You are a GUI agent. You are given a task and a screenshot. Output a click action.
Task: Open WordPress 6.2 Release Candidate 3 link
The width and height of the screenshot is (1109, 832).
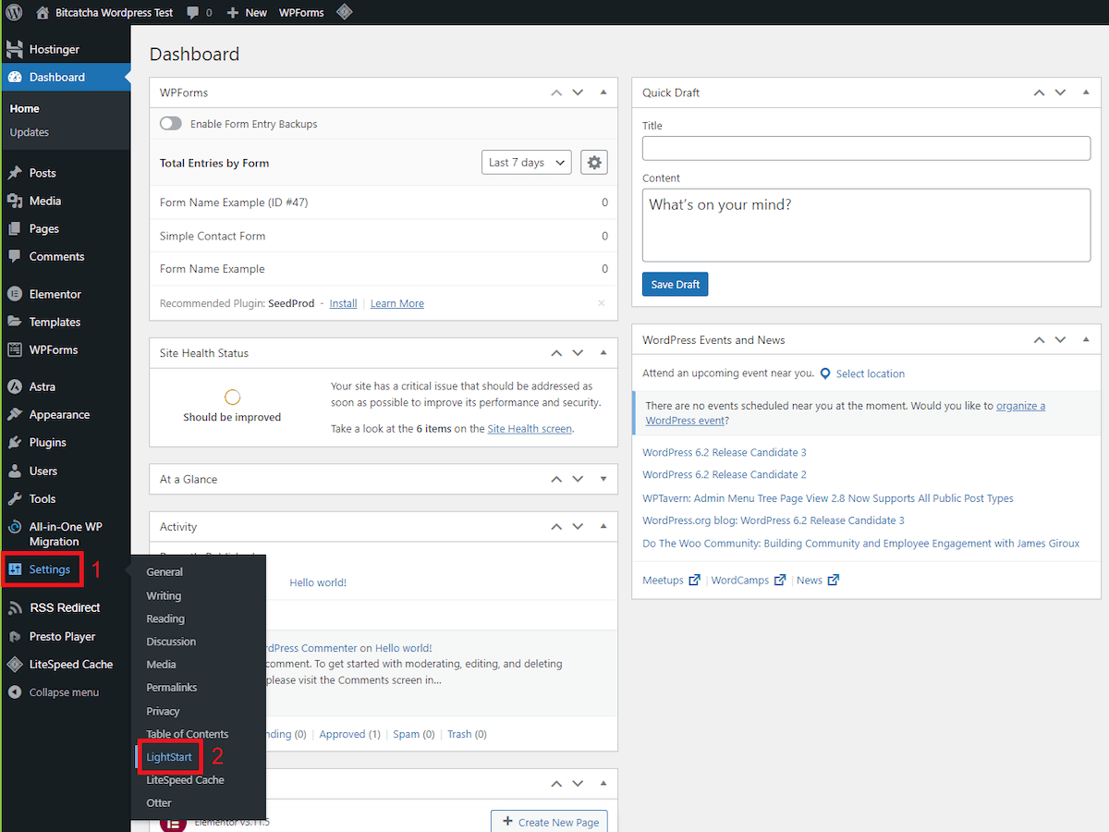(725, 452)
